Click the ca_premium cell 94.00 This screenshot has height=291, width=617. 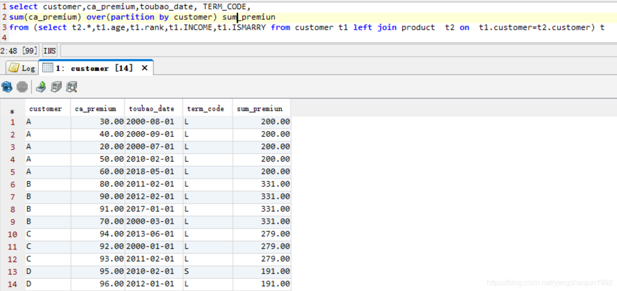(x=98, y=234)
